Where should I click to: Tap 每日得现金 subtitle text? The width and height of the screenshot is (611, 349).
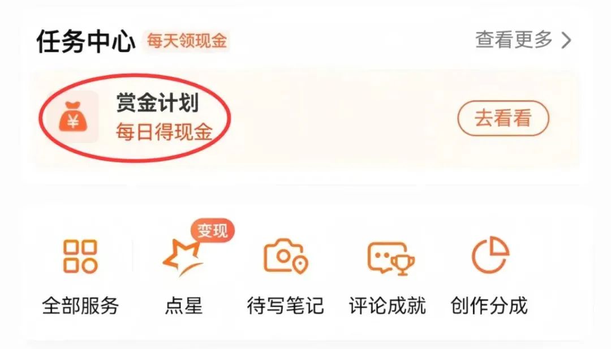(165, 132)
